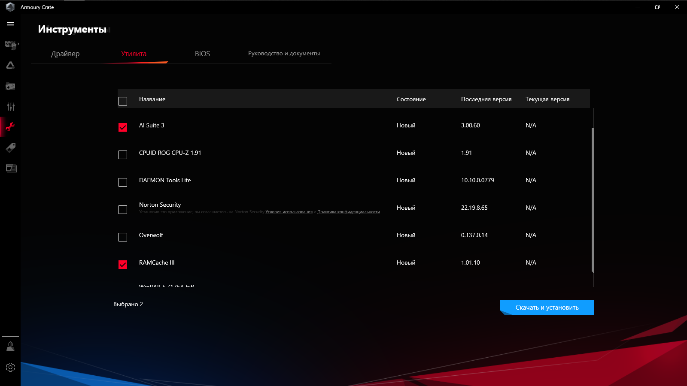Select the Overwolf name

tap(151, 235)
